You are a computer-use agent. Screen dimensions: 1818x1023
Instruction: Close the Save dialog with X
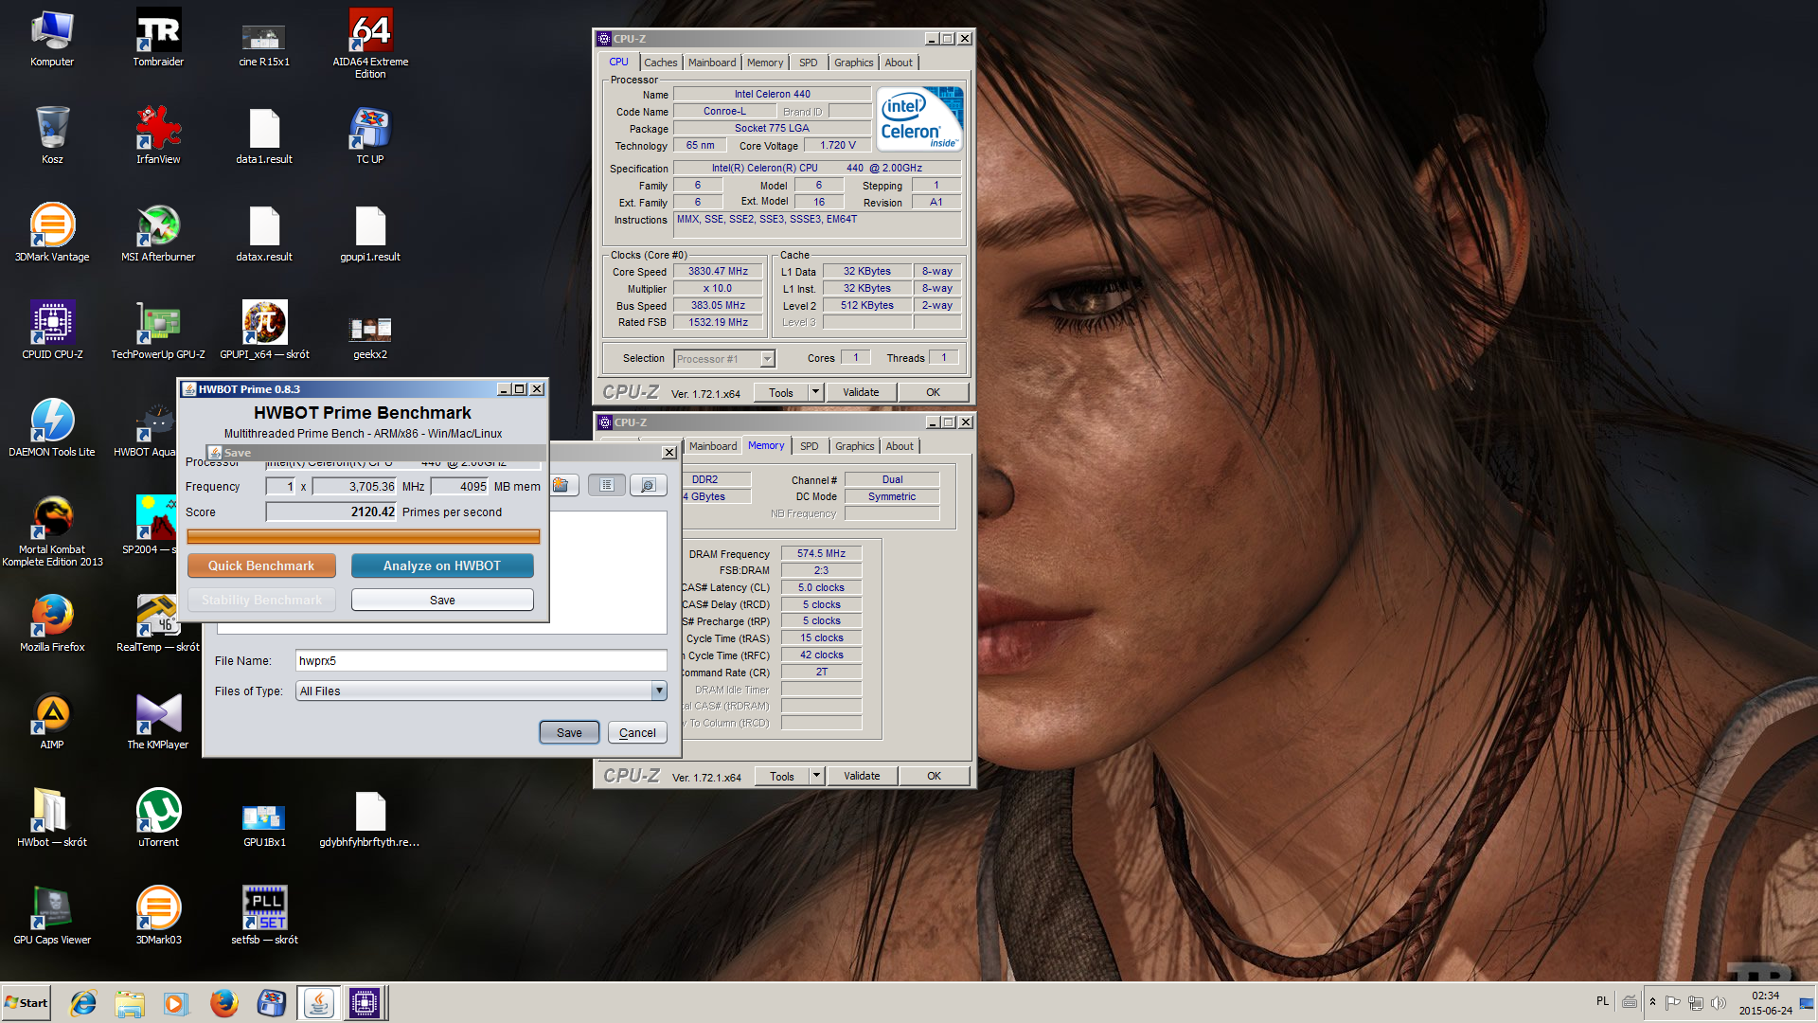[x=669, y=453]
